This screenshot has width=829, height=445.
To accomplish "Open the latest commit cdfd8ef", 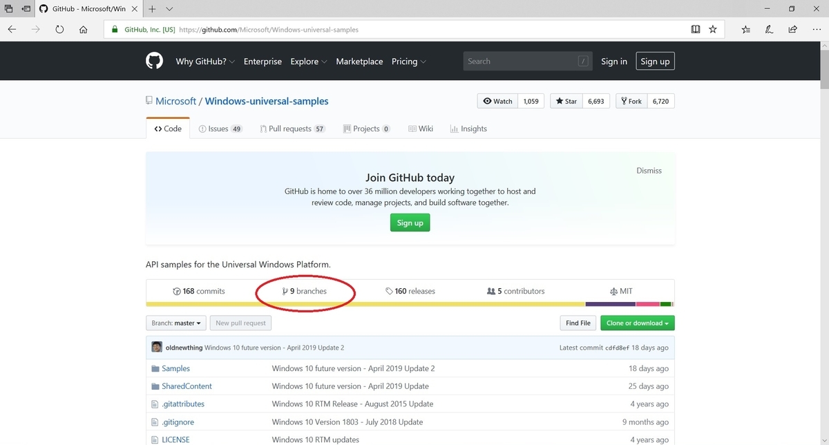I will click(x=617, y=348).
